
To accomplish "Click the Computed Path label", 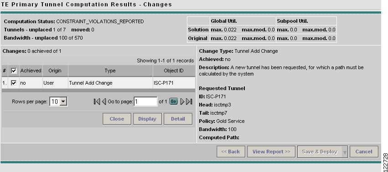I will tap(219, 137).
